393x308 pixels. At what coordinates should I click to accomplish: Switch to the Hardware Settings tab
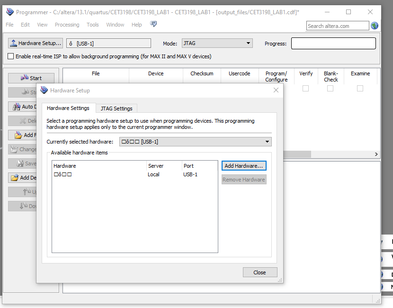(x=68, y=108)
